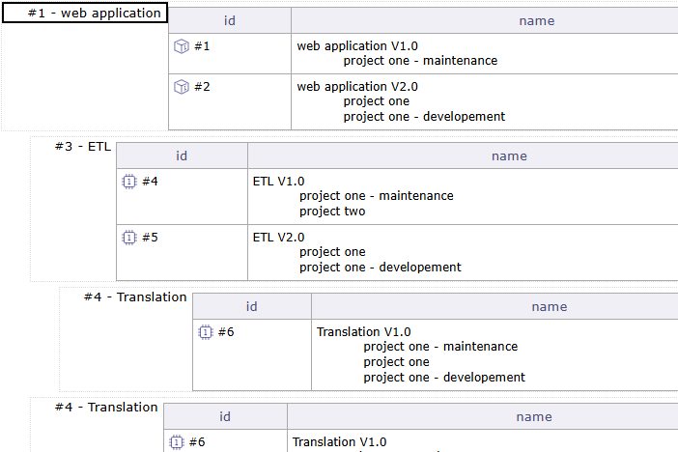The image size is (678, 452).
Task: Click chip icon in first Translation table
Action: [x=205, y=332]
